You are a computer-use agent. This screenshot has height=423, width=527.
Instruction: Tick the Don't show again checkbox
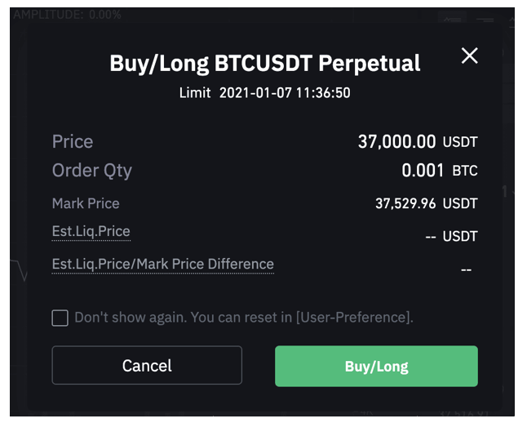coord(60,318)
